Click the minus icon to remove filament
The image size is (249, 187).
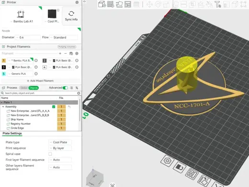pyautogui.click(x=66, y=54)
